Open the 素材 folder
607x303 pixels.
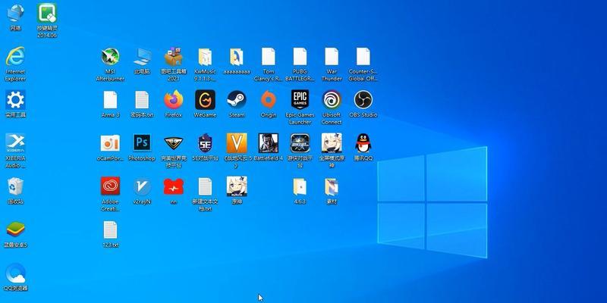(x=332, y=186)
